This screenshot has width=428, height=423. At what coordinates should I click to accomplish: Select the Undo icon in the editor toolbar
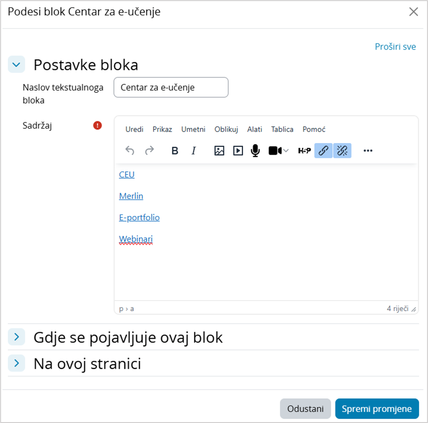point(130,151)
